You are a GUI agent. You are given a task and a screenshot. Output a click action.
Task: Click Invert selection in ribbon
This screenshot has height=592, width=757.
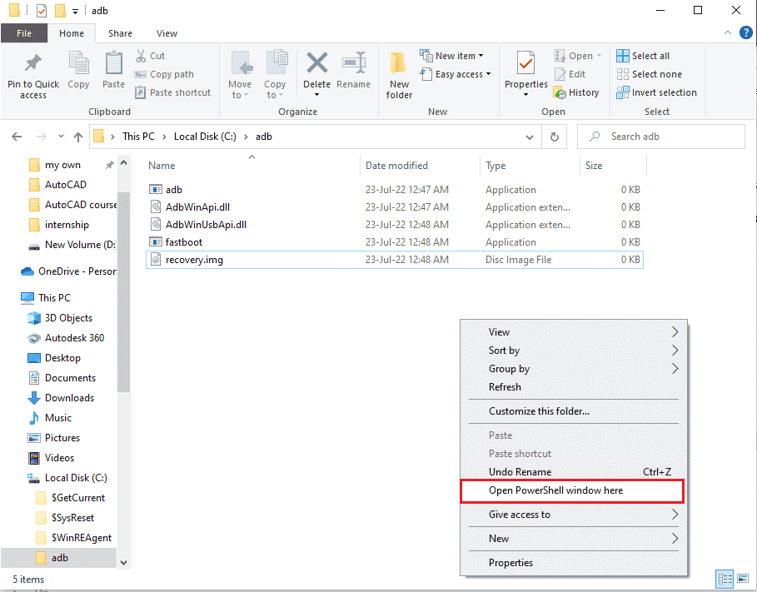click(656, 92)
